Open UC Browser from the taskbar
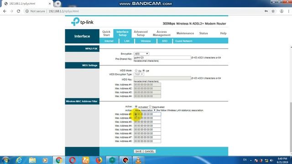 (85, 160)
